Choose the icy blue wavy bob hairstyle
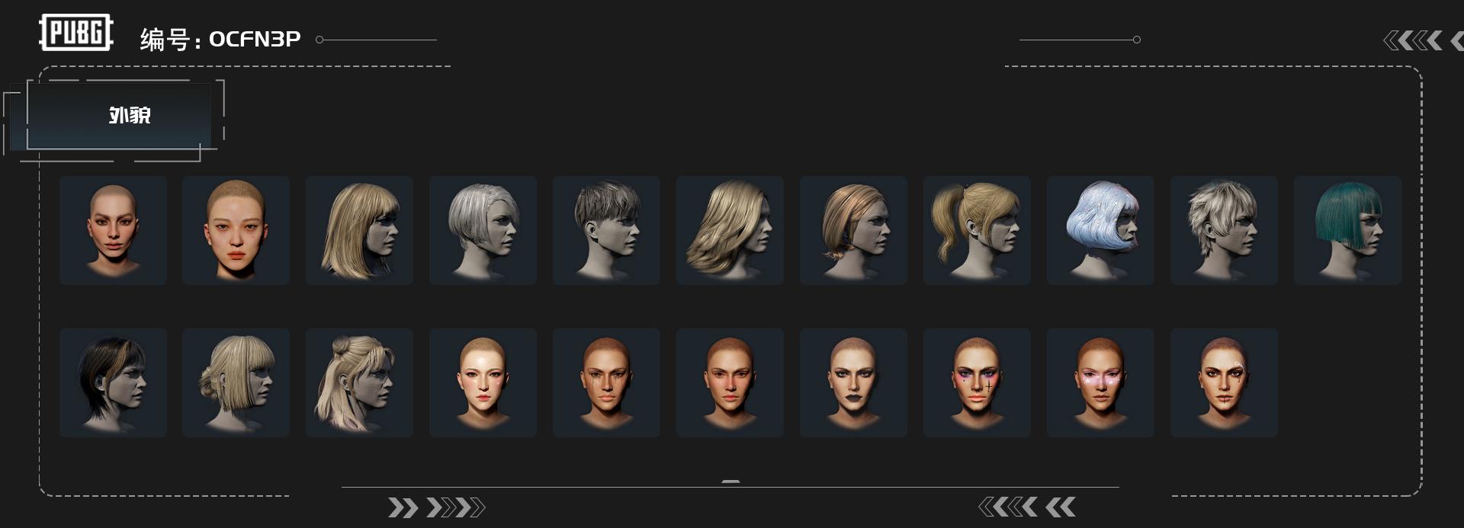 (x=1100, y=230)
